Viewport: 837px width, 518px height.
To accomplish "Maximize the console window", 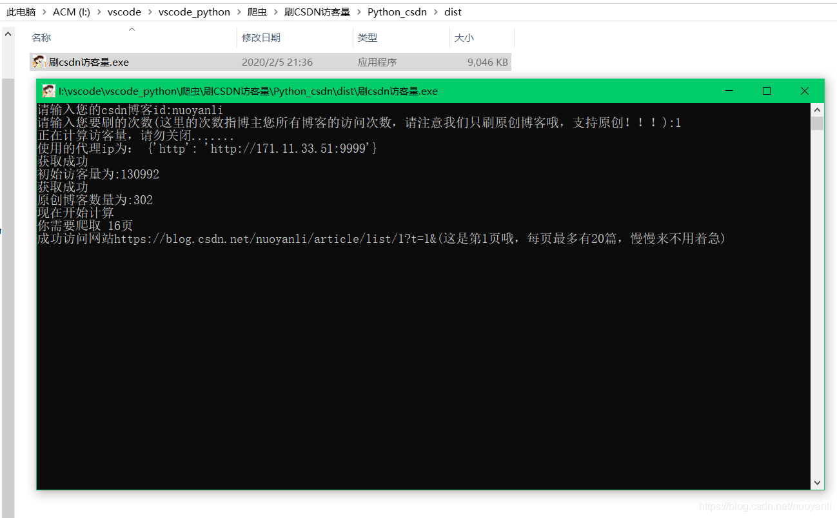I will click(x=767, y=91).
